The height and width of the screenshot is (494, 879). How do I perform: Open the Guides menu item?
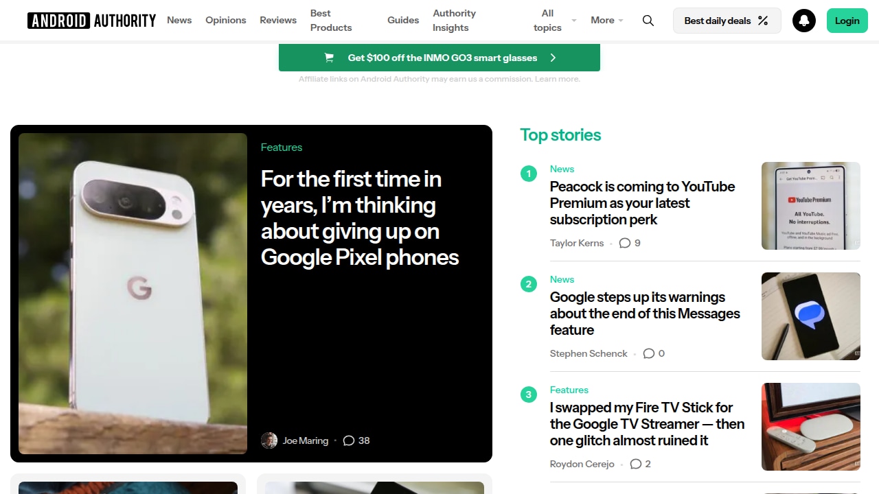click(x=403, y=21)
